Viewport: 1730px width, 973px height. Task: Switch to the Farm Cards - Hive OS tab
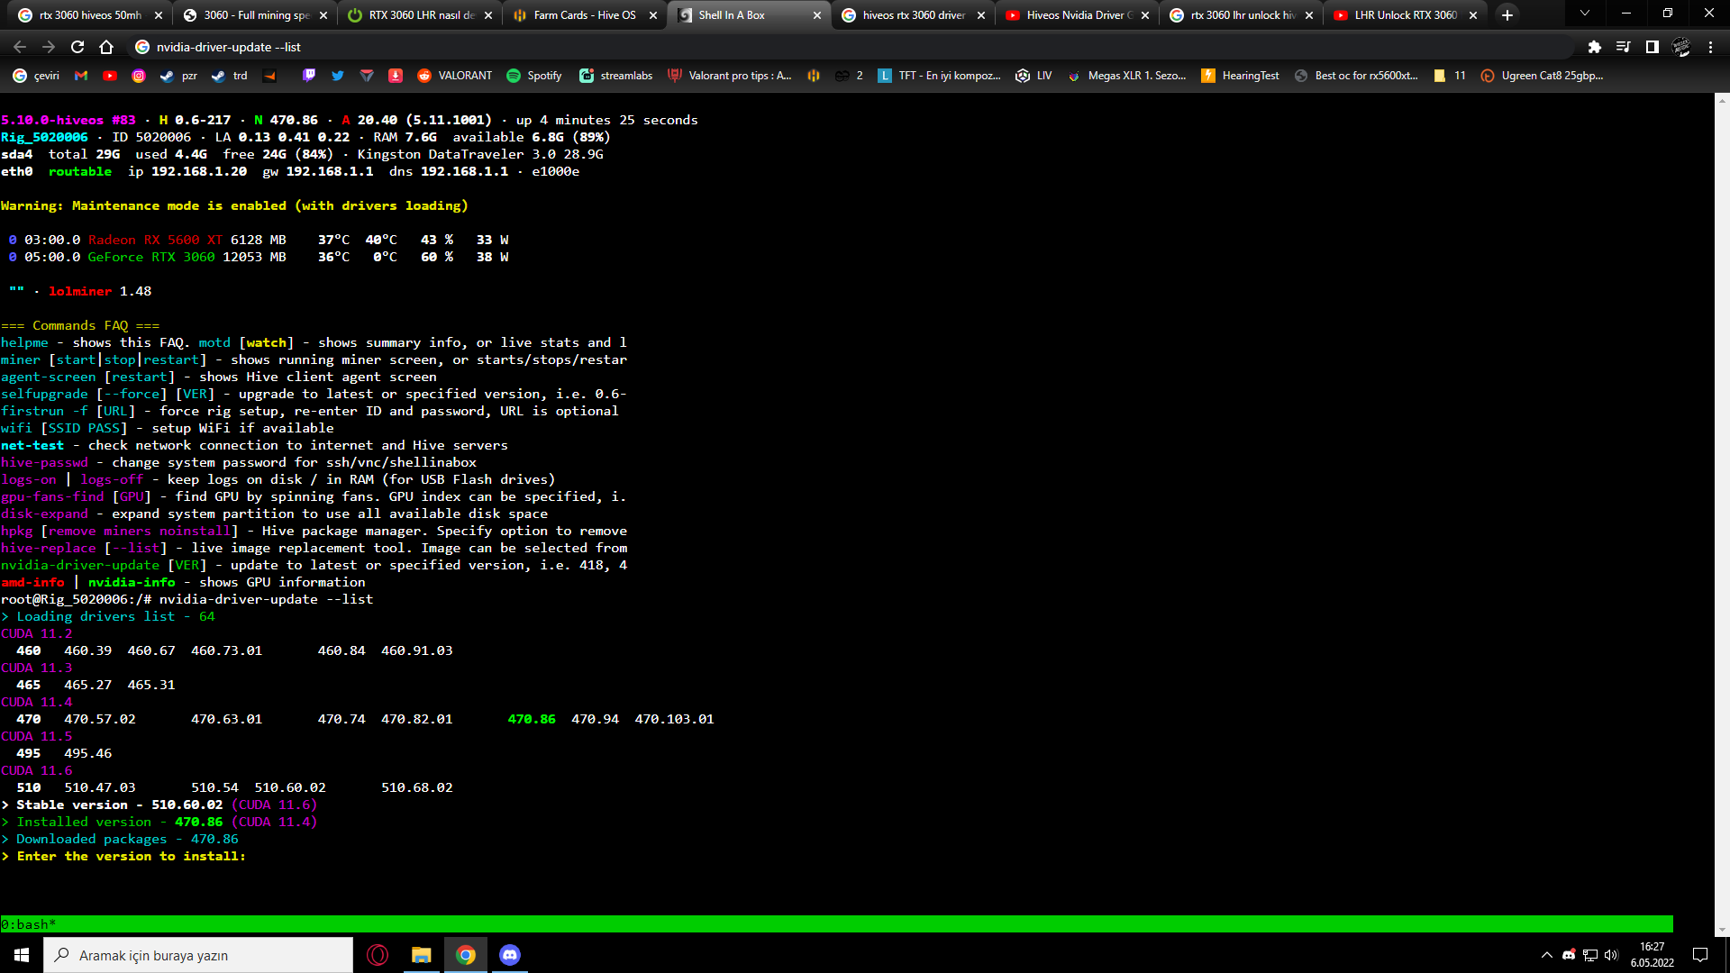[x=584, y=15]
